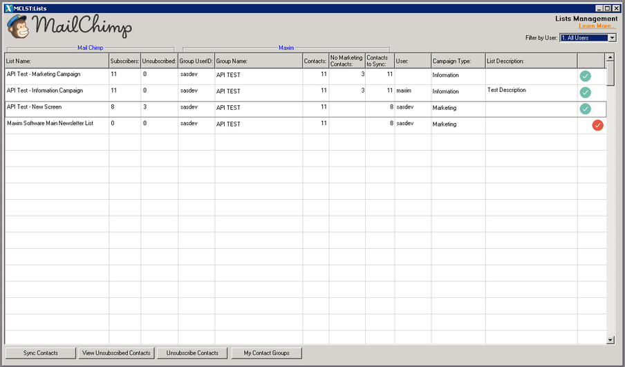Image resolution: width=625 pixels, height=367 pixels.
Task: Click Information type in Marketing Campaign row
Action: [446, 75]
